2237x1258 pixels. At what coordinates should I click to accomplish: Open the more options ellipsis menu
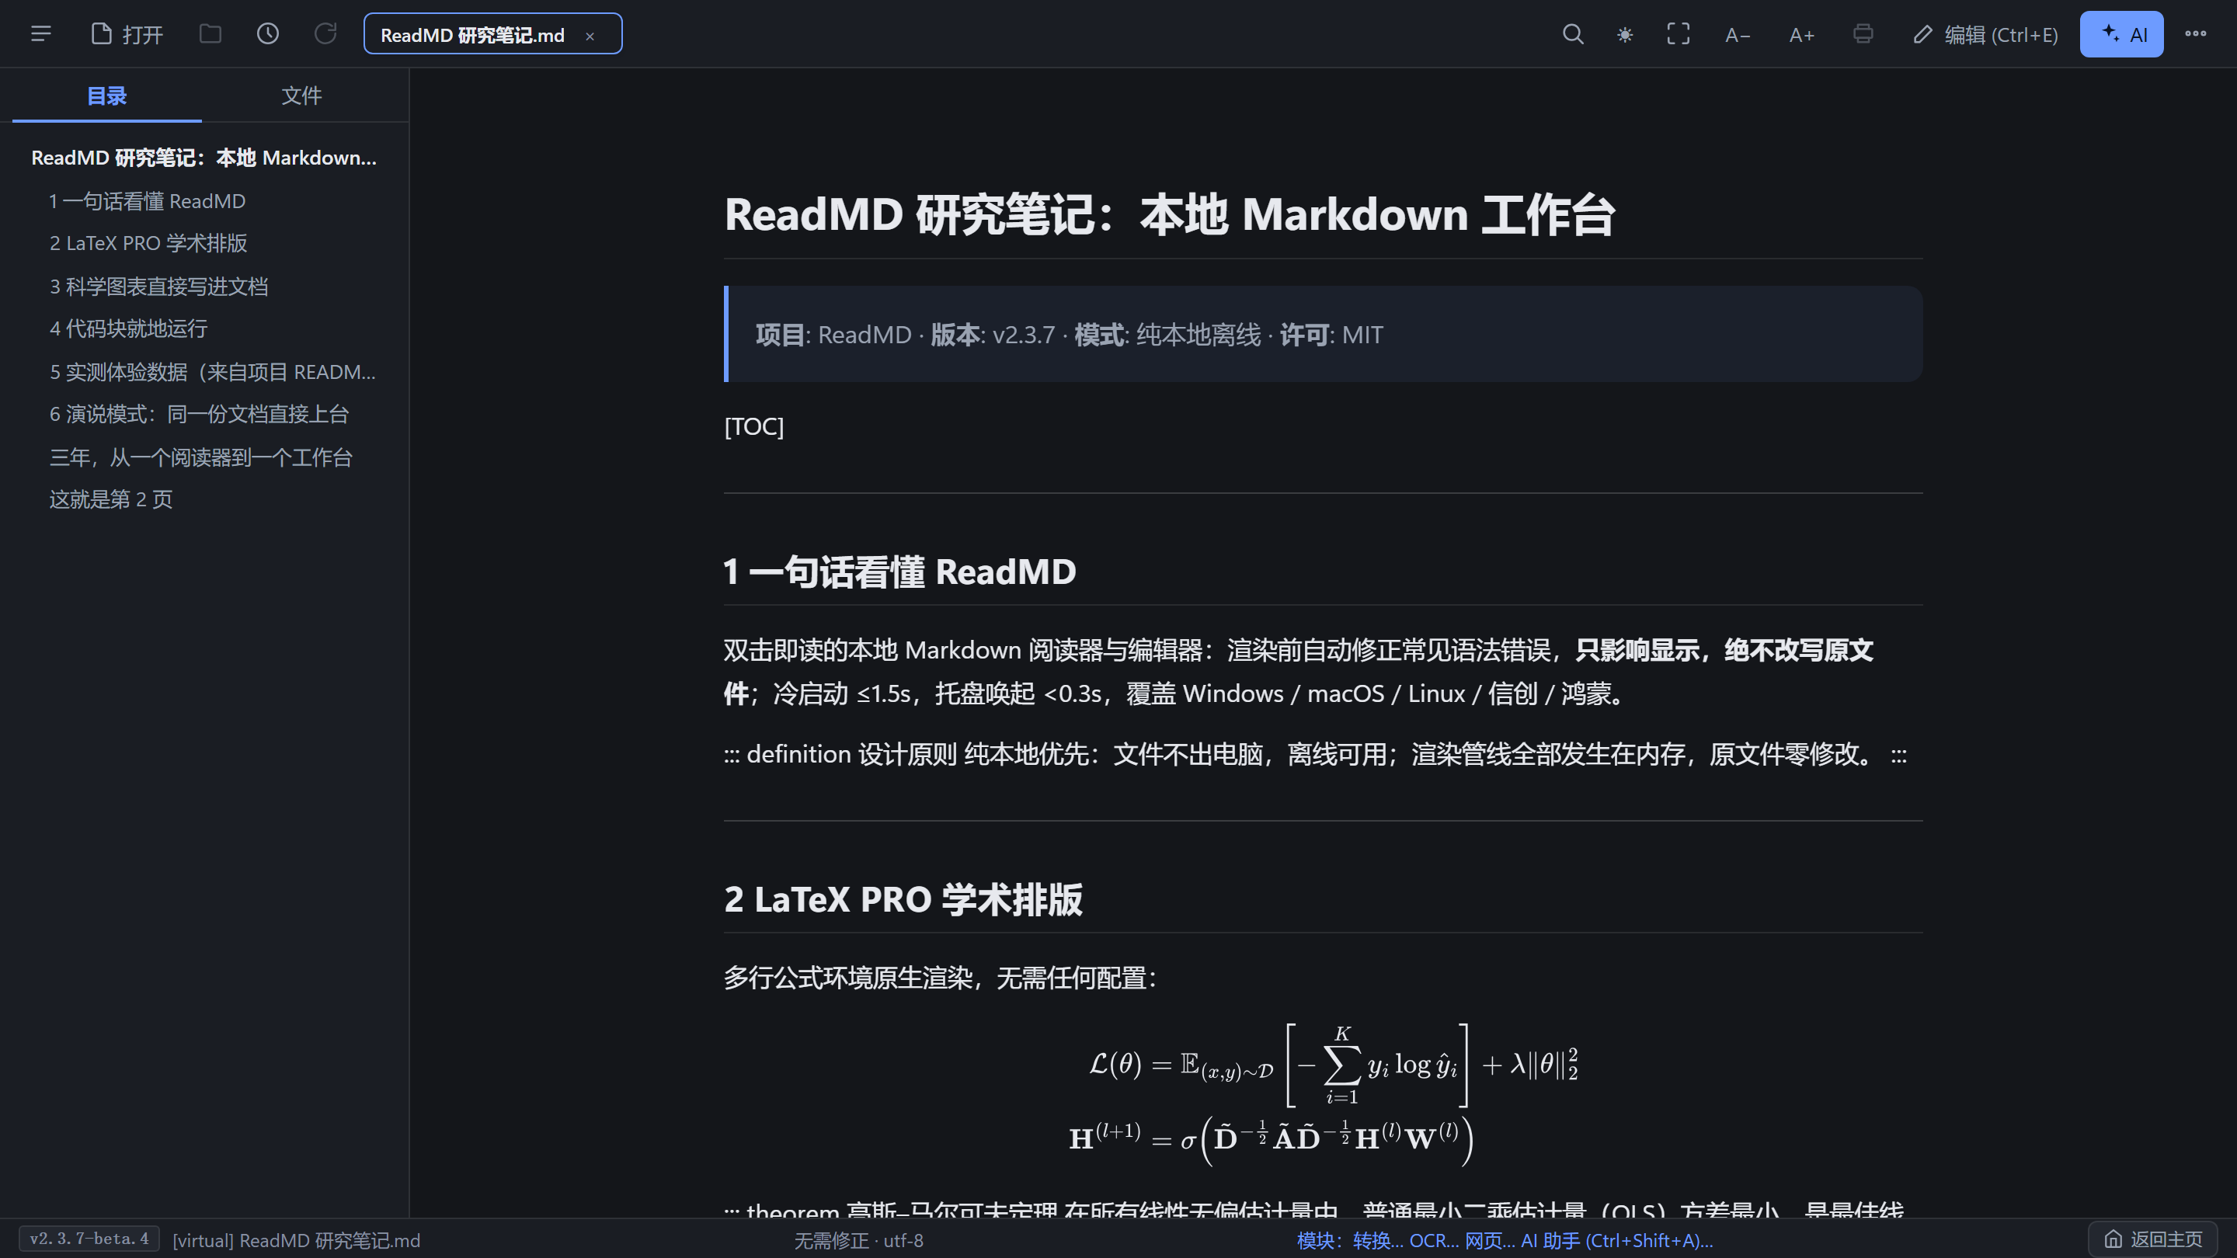[2196, 34]
